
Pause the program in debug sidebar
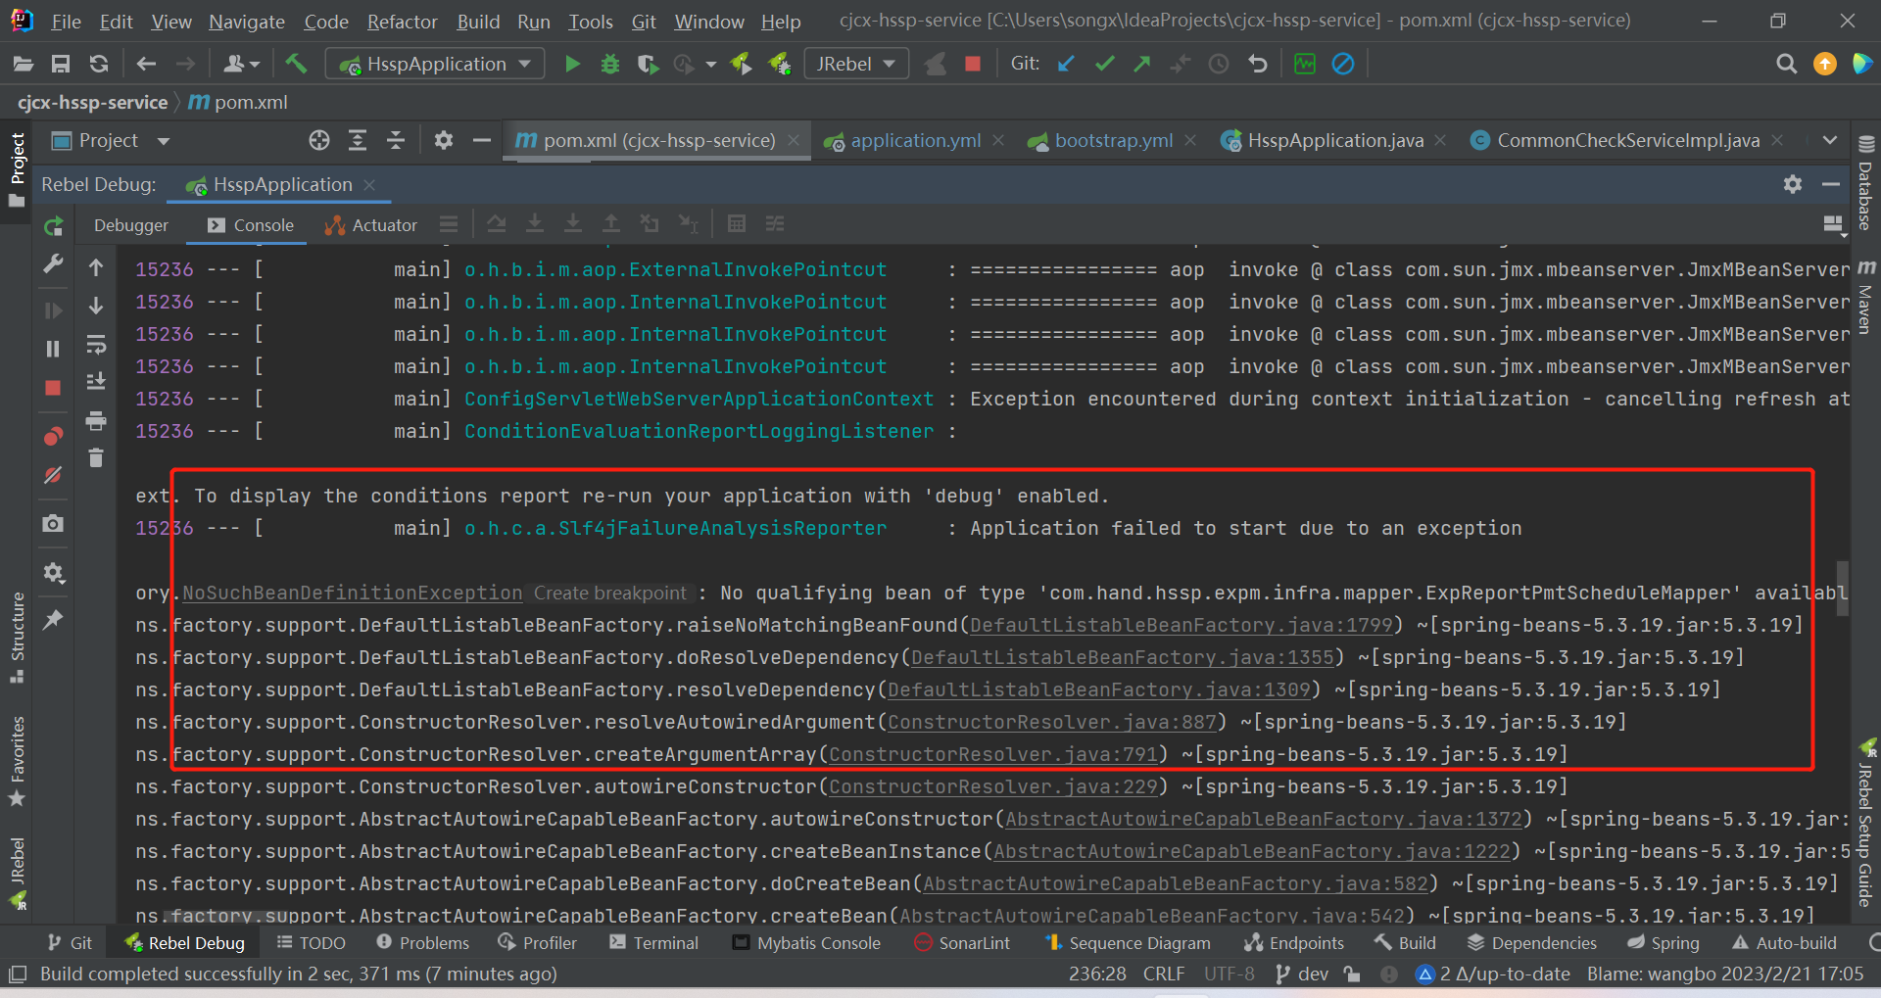[x=54, y=349]
